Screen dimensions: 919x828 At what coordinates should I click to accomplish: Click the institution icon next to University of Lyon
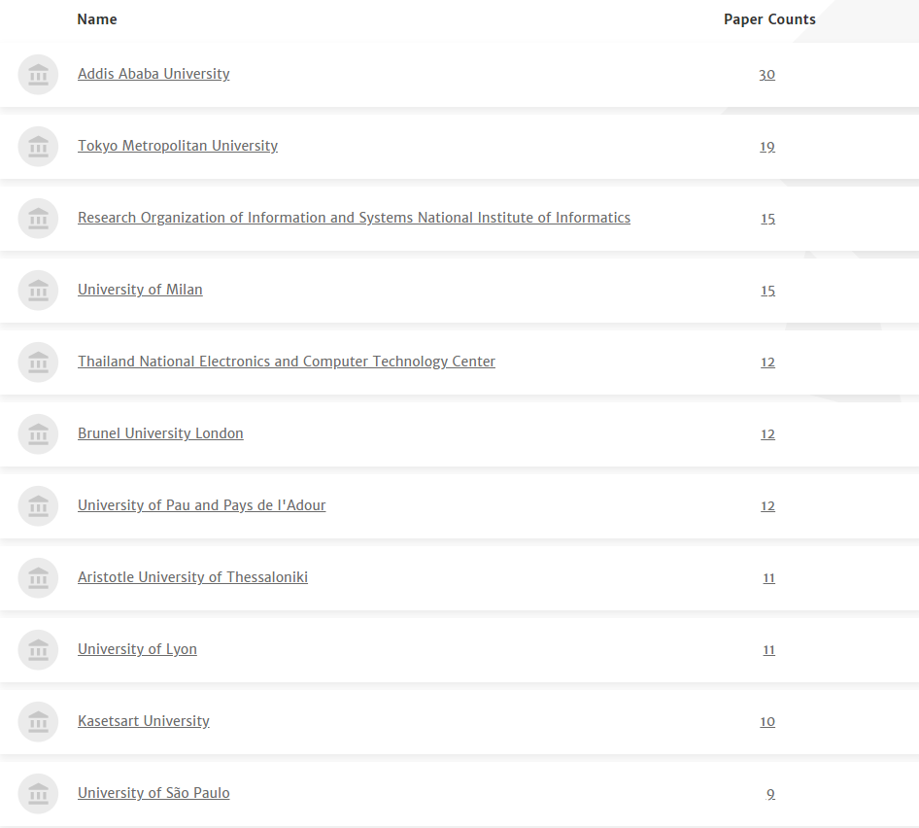[x=38, y=650]
